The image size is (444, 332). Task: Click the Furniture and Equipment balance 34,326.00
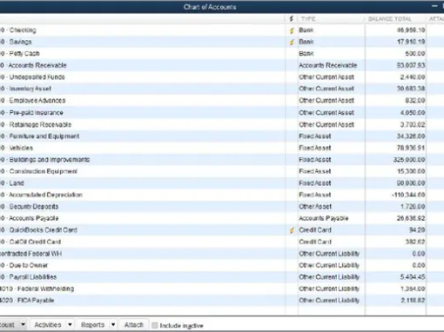click(x=411, y=136)
